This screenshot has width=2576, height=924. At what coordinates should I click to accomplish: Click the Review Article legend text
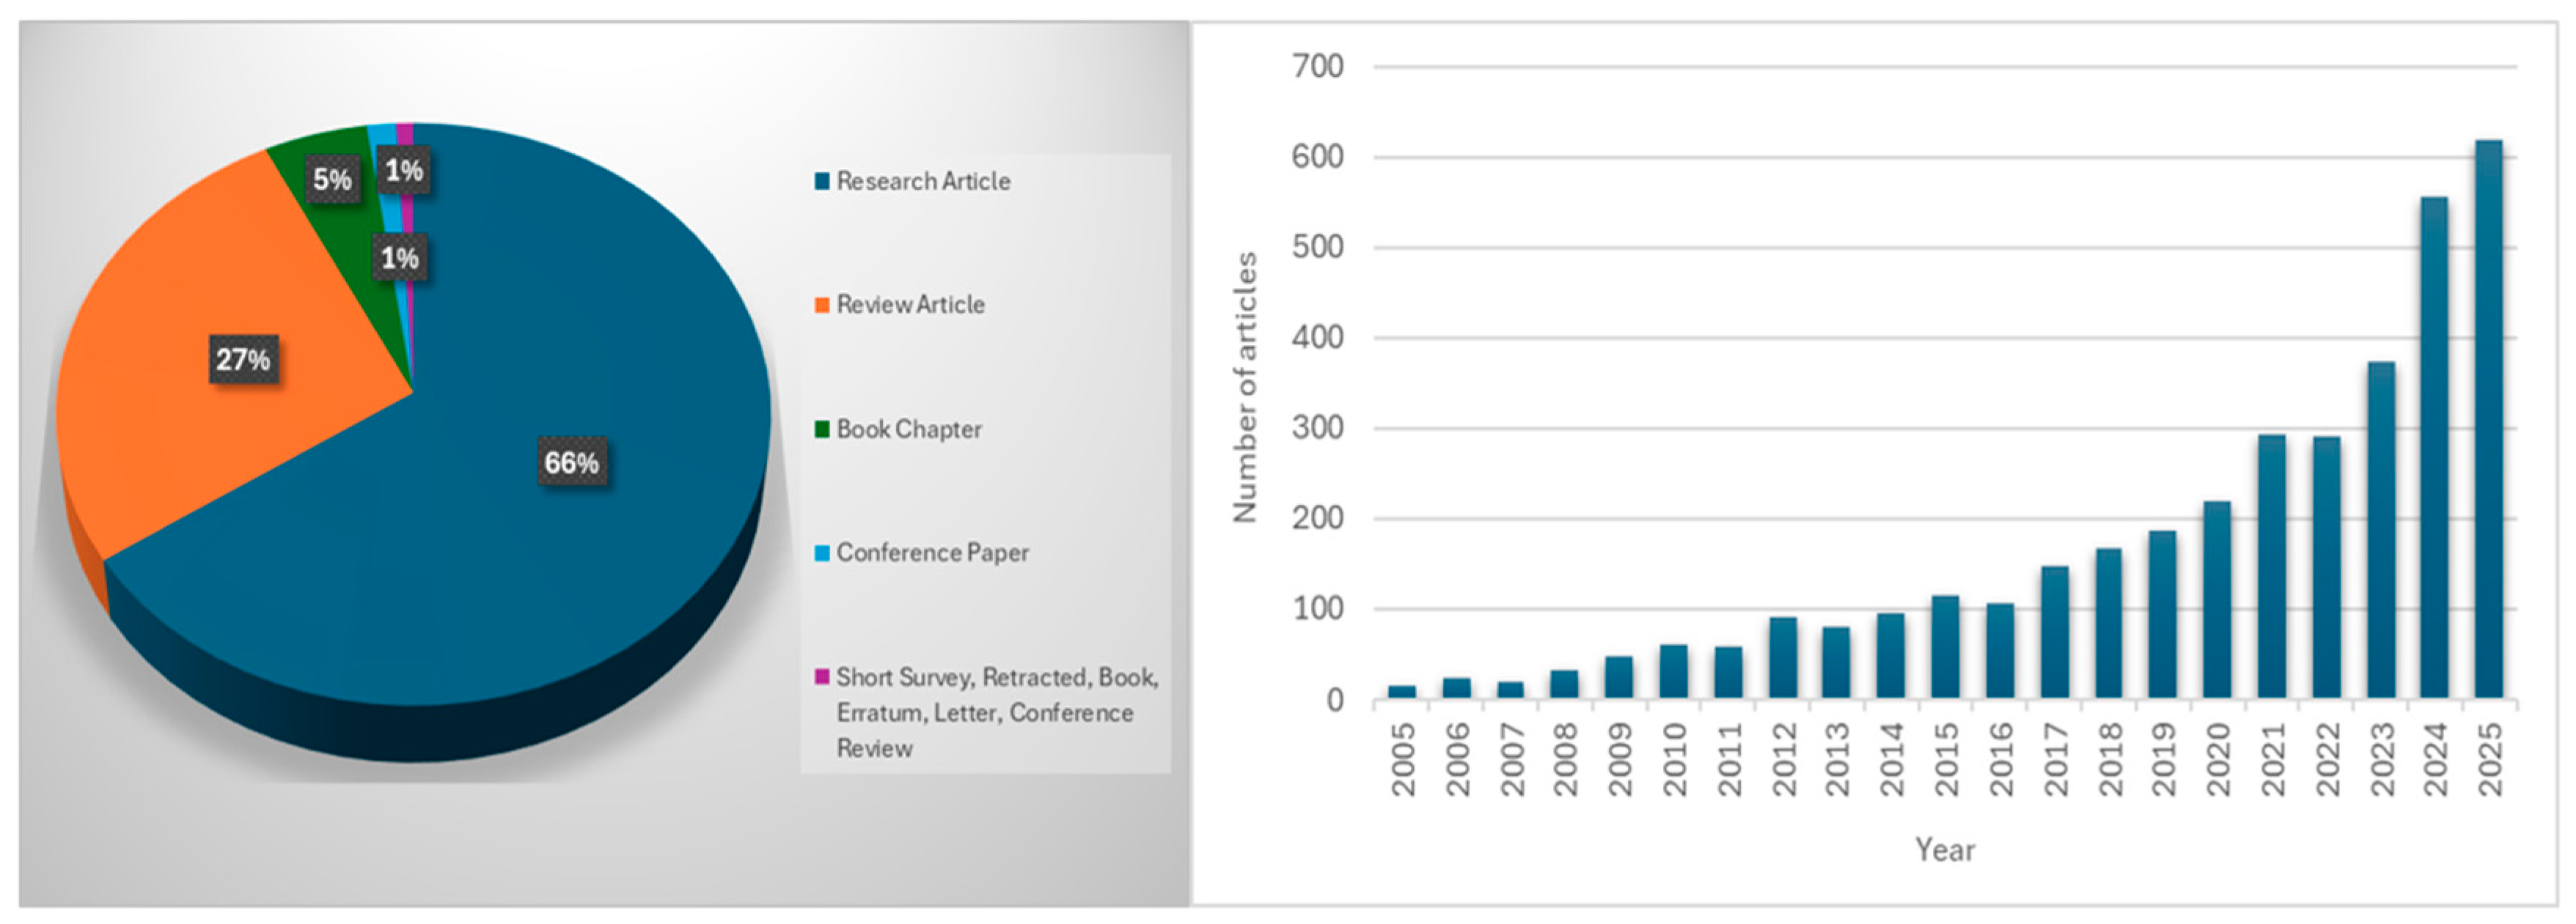click(910, 305)
